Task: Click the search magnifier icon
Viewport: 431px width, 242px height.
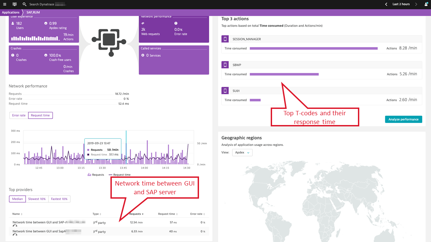Action: point(25,4)
